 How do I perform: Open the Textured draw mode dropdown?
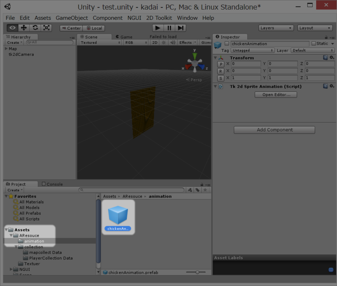click(x=100, y=43)
